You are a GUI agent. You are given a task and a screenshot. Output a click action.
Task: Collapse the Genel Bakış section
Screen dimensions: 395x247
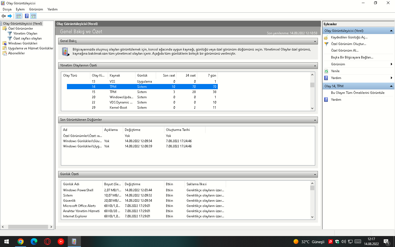[x=315, y=41]
